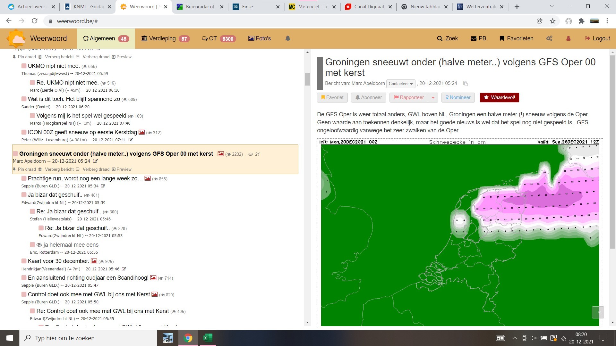Image icon beside Kaart voor 30 december
The image size is (616, 346).
point(94,261)
